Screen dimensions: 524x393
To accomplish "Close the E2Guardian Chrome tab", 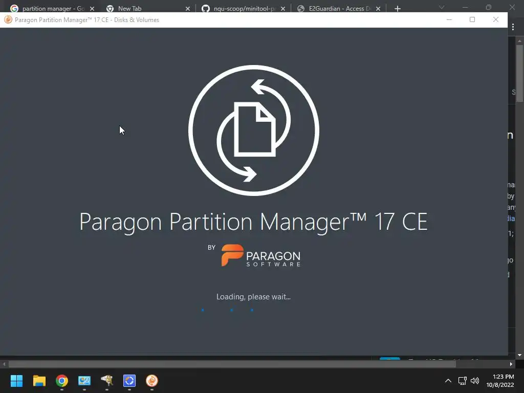I will pyautogui.click(x=378, y=9).
